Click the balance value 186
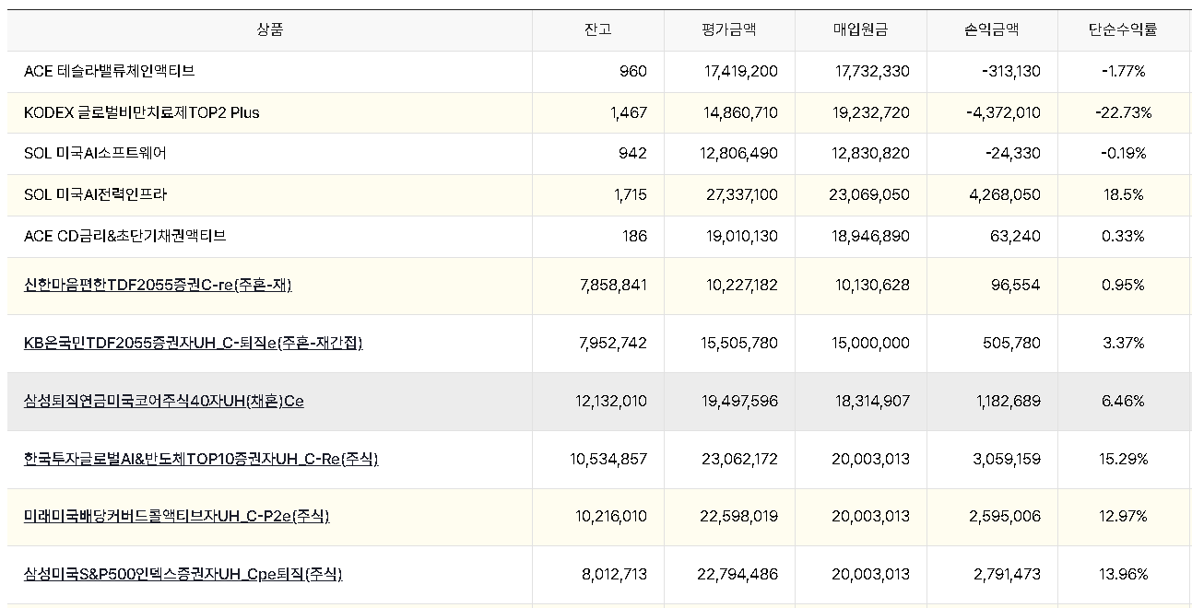Screen dimensions: 1192x608 point(635,236)
